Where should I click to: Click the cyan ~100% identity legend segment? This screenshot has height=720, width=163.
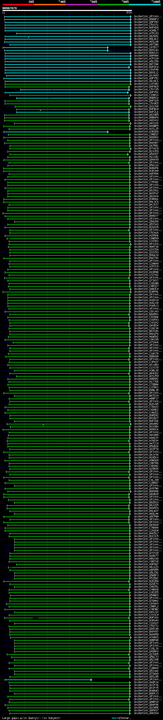click(x=145, y=5)
